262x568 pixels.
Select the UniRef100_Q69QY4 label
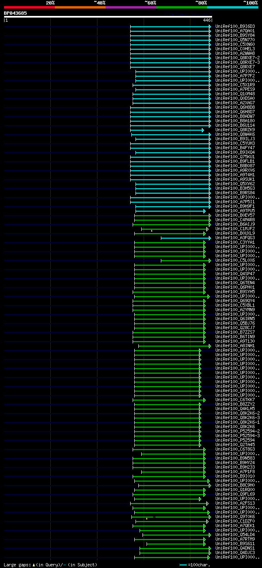(x=235, y=301)
